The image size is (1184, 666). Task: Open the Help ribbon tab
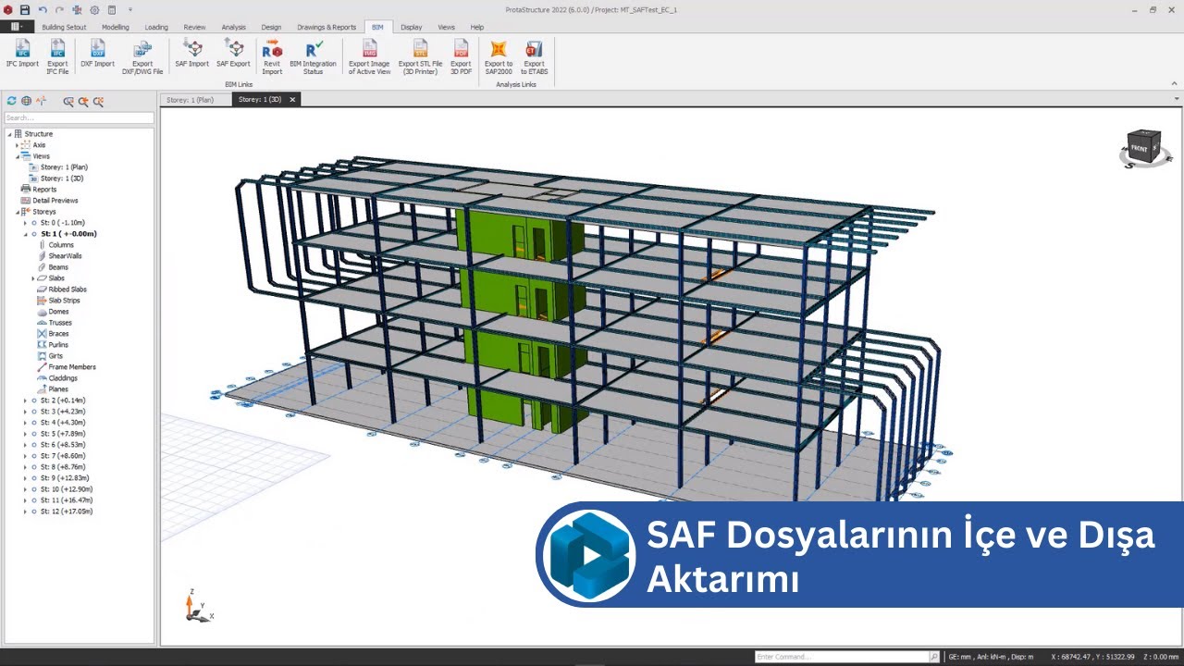tap(477, 27)
